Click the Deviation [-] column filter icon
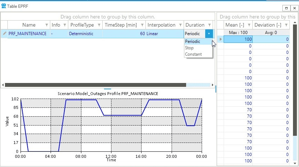Screen dimensions: 299x167 286,25
